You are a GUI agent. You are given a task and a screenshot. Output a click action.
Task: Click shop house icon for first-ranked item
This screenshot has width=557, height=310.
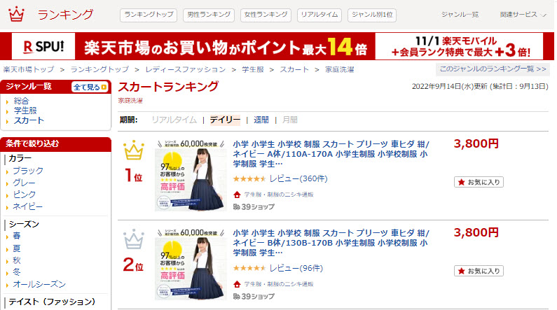[237, 195]
